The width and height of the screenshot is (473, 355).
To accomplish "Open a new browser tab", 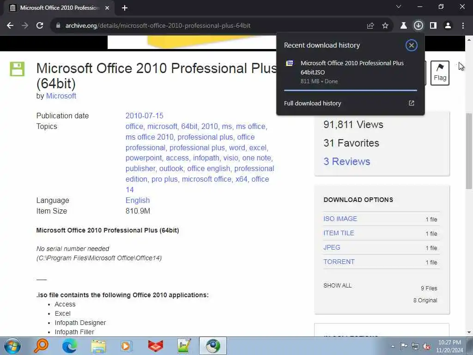I will point(125,8).
